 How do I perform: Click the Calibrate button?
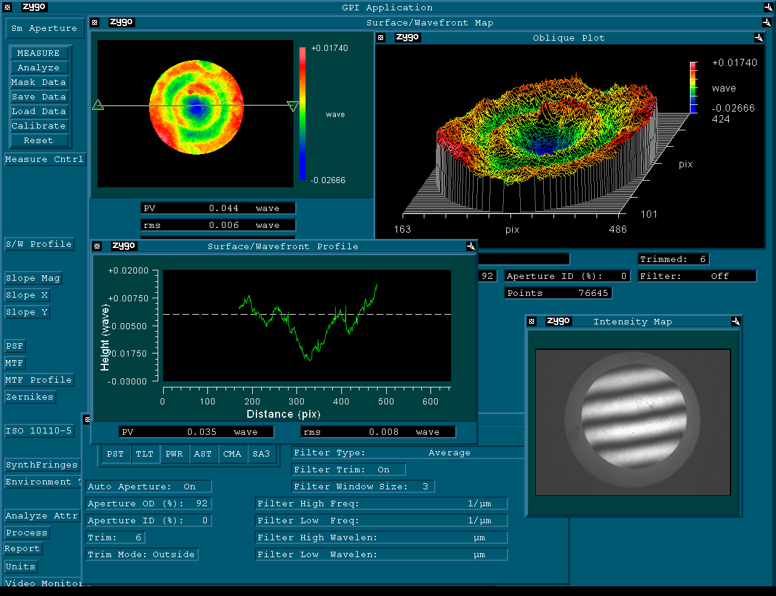coord(39,126)
